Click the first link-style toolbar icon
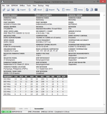The width and height of the screenshot is (107, 114). 4,10
